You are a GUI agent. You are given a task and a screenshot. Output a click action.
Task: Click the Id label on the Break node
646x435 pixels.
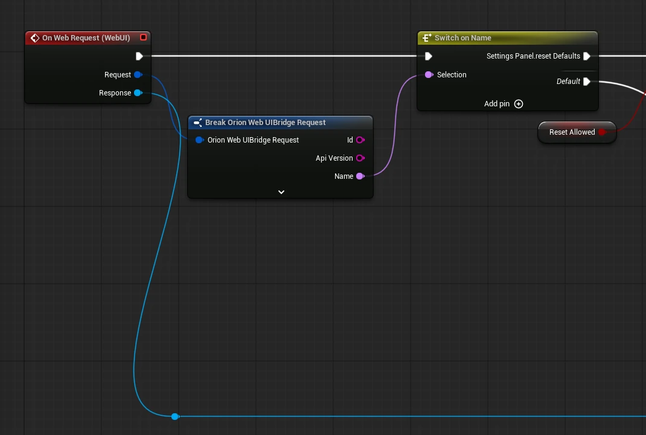click(350, 140)
